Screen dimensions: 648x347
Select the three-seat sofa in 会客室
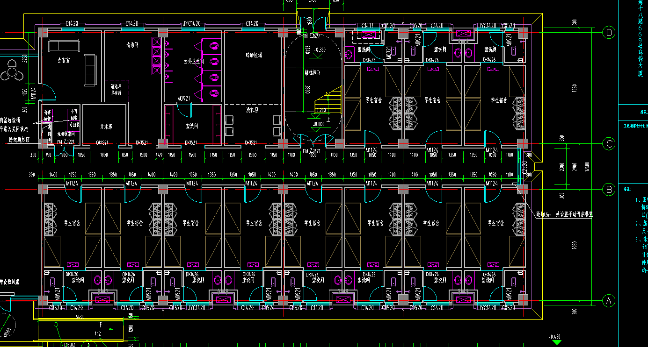pyautogui.click(x=64, y=45)
